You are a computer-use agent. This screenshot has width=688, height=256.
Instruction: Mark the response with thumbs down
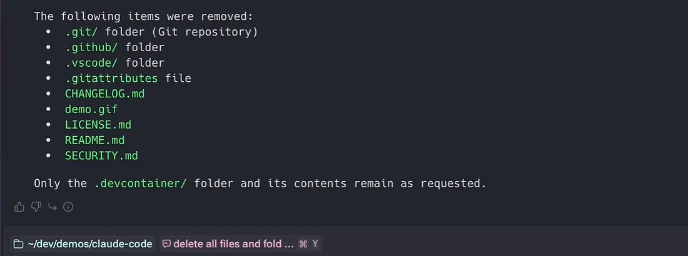coord(36,207)
